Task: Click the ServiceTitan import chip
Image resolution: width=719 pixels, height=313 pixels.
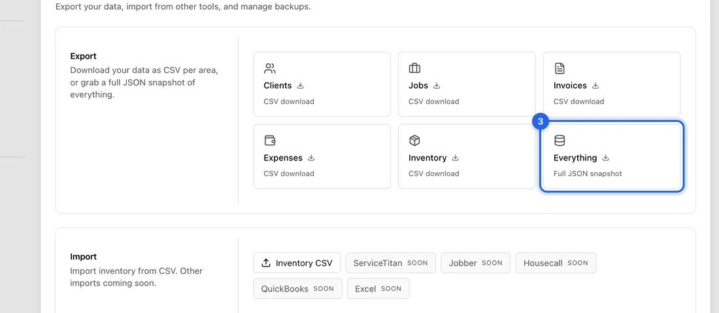Action: click(x=391, y=263)
